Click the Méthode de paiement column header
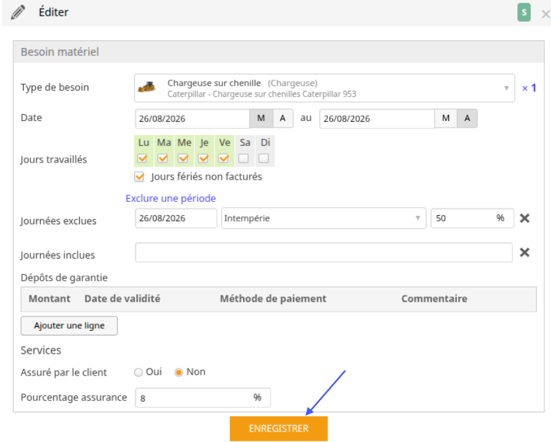 [273, 299]
